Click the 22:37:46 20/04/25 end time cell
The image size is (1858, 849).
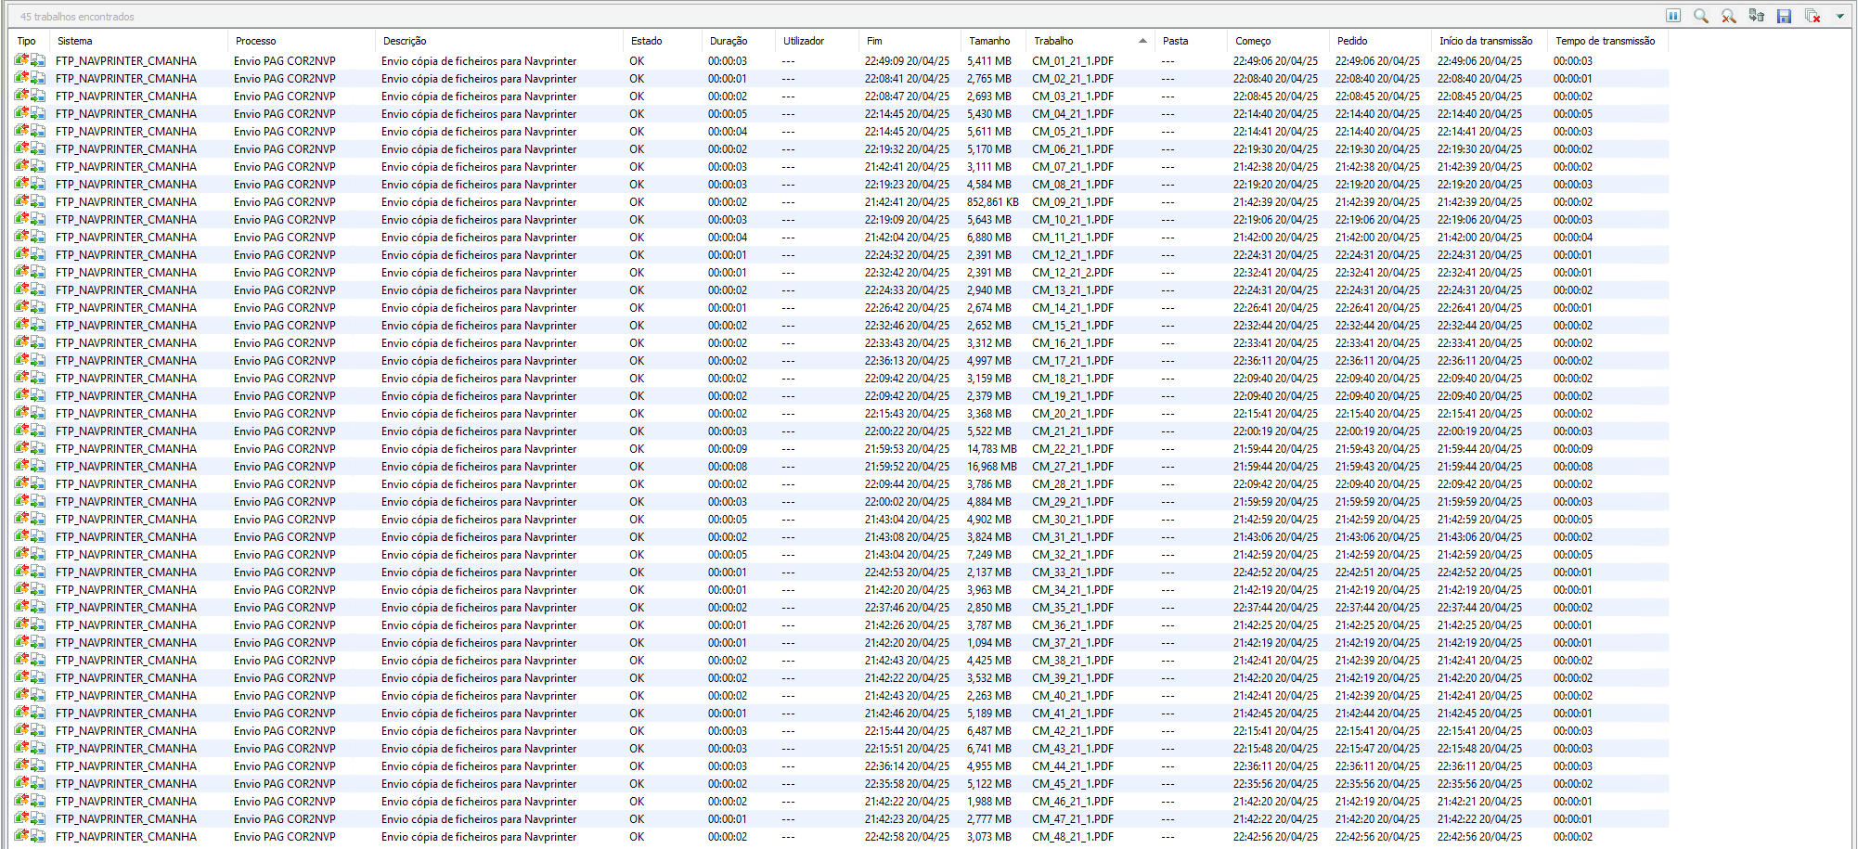907,608
